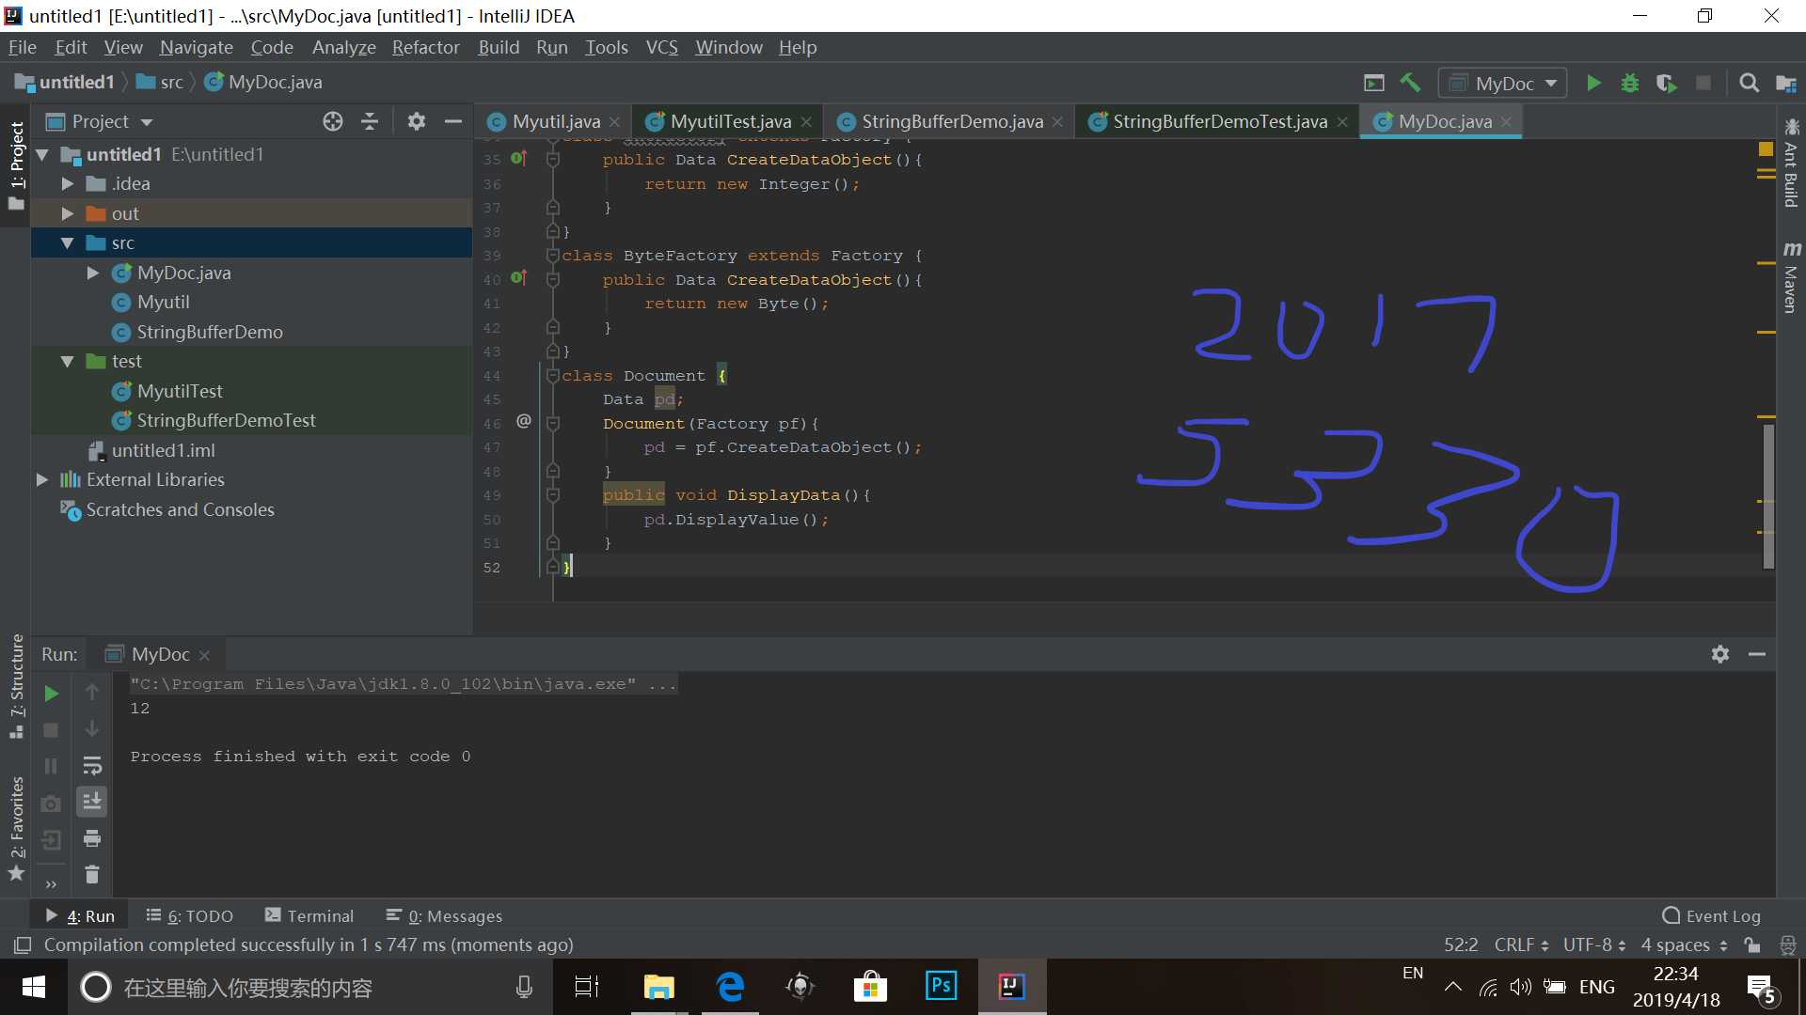Collapse the test folder
1806x1015 pixels.
coord(68,361)
